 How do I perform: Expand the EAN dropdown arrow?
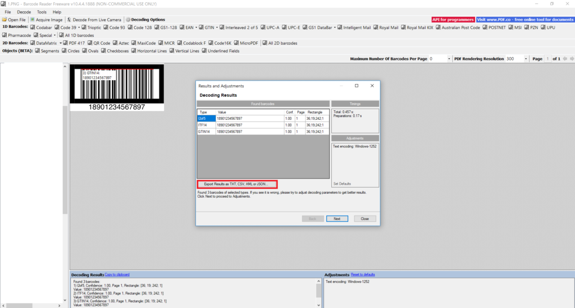[196, 27]
